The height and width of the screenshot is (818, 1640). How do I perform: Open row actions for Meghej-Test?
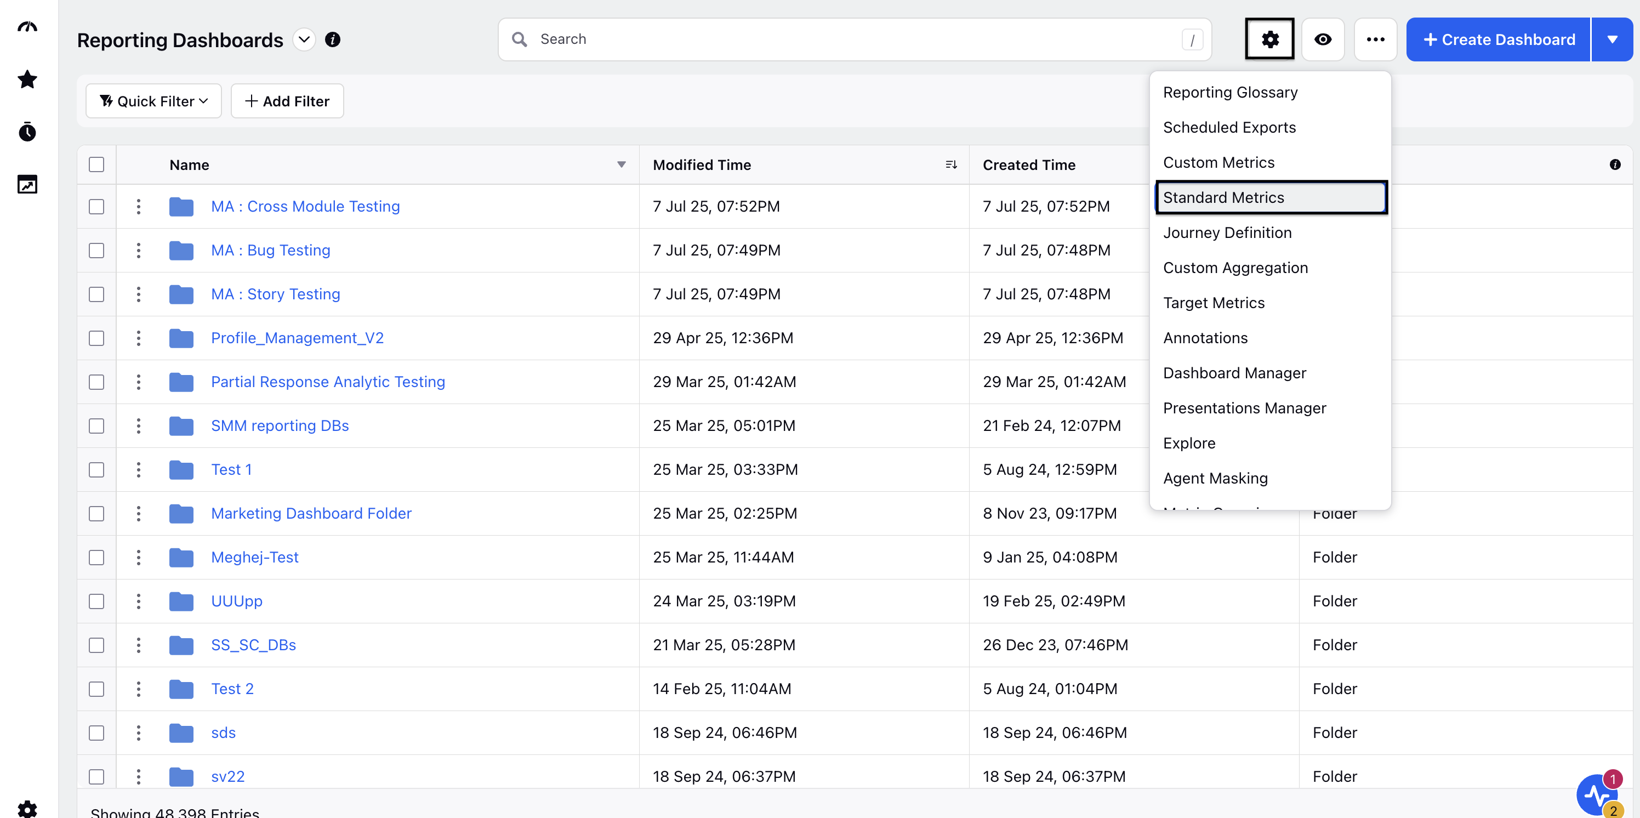(138, 558)
